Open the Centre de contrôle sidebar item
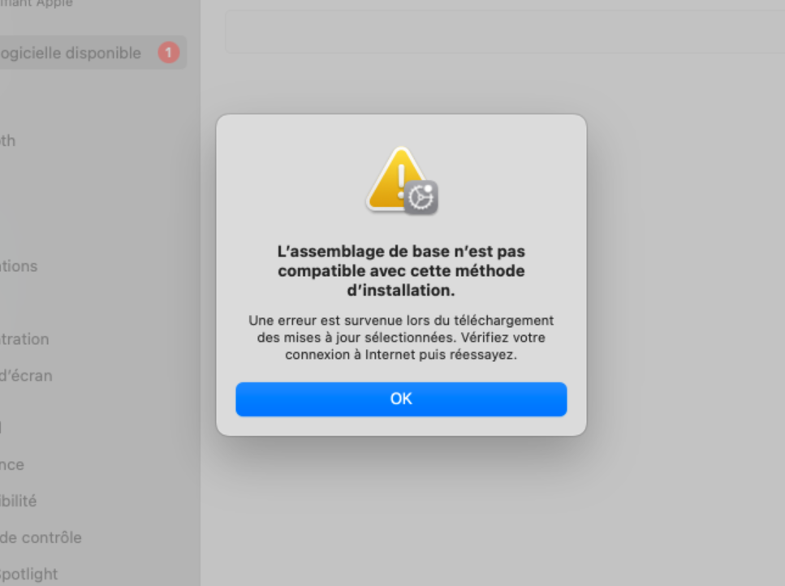Screen dimensions: 785x586 point(41,537)
